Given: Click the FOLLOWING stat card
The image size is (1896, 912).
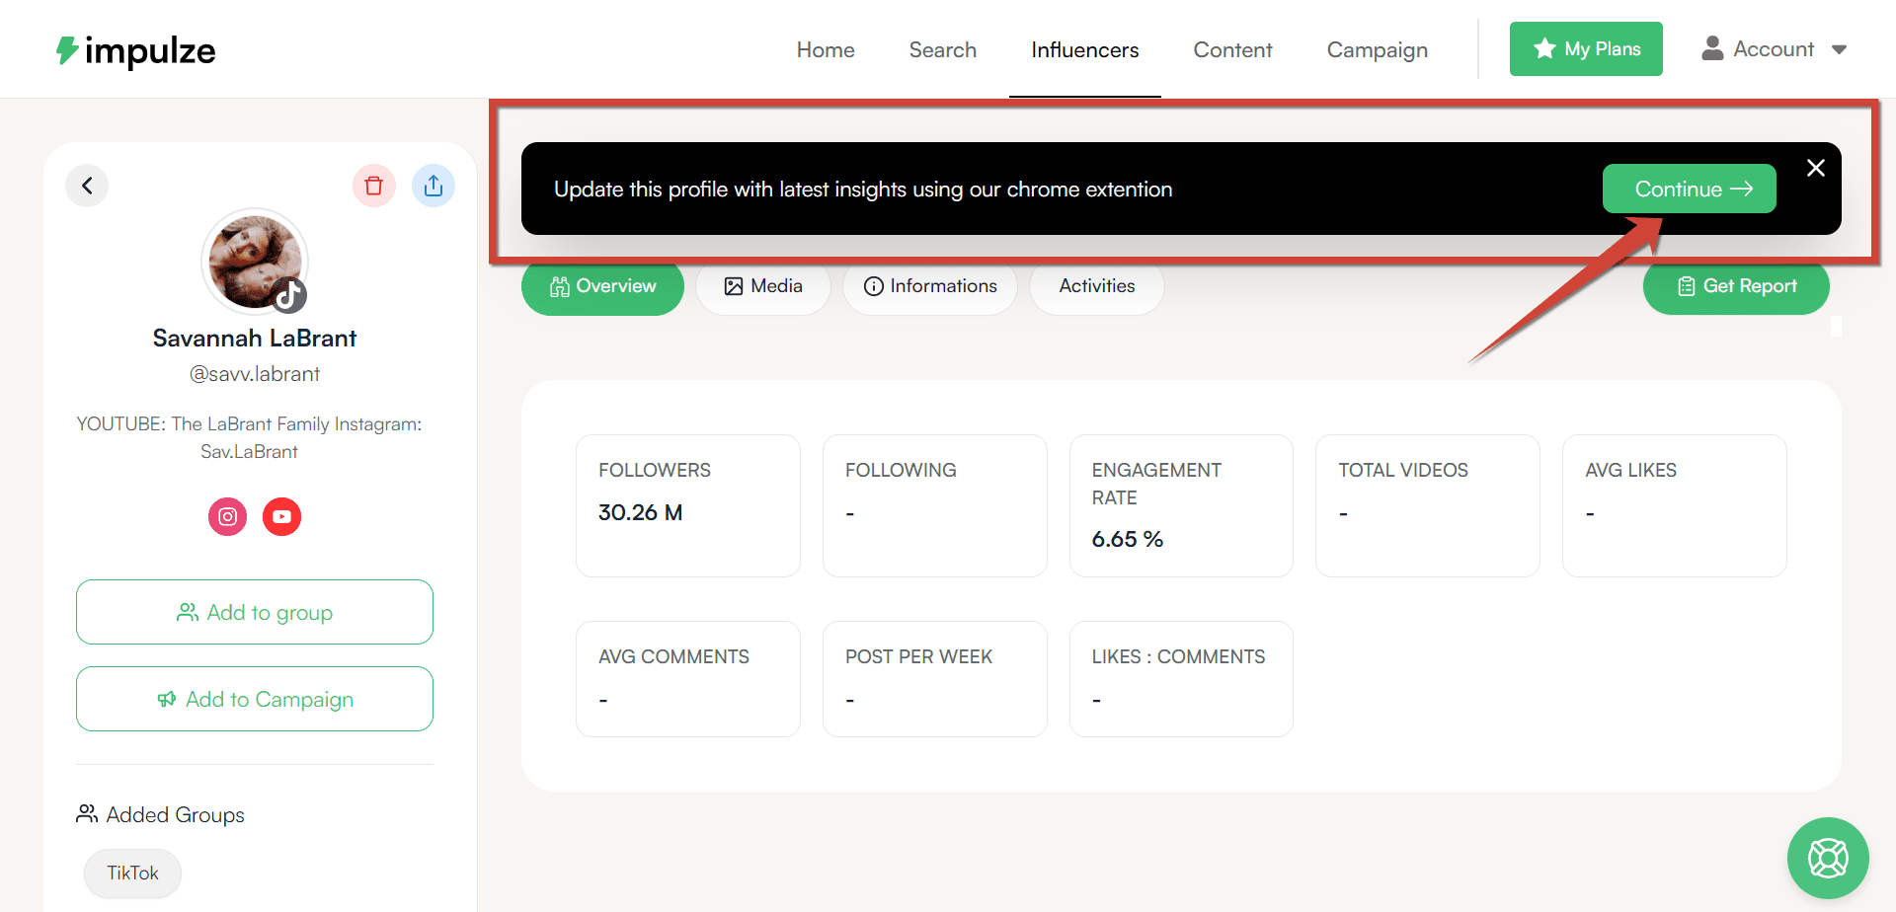Looking at the screenshot, I should click(x=935, y=505).
